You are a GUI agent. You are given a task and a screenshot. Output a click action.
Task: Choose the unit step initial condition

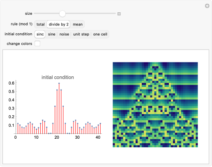click(81, 34)
